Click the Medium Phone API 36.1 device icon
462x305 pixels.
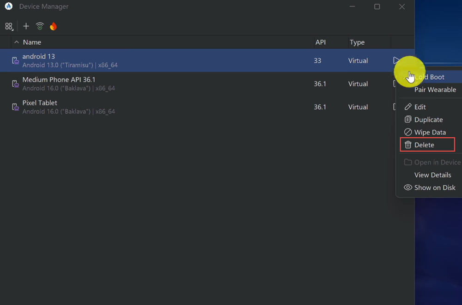tap(15, 84)
